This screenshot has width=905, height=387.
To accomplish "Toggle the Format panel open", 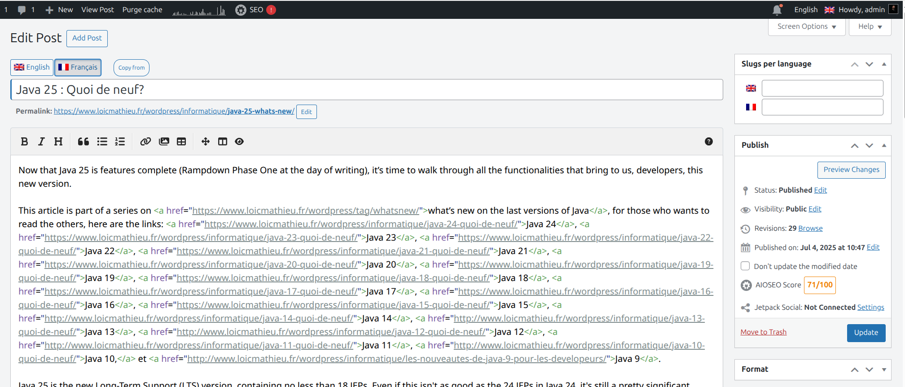I will pyautogui.click(x=884, y=369).
